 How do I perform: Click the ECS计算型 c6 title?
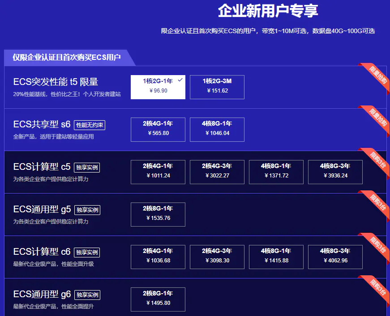coord(42,252)
